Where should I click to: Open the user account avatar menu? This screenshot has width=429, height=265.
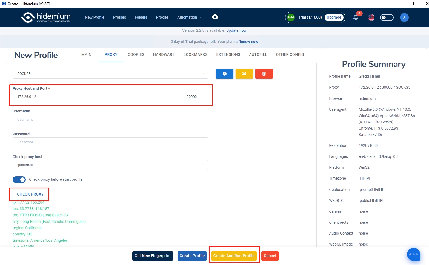[x=404, y=18]
